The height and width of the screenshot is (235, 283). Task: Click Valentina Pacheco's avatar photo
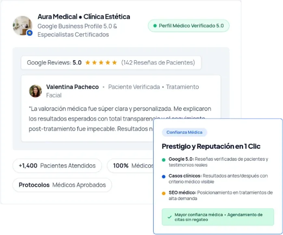(36, 91)
